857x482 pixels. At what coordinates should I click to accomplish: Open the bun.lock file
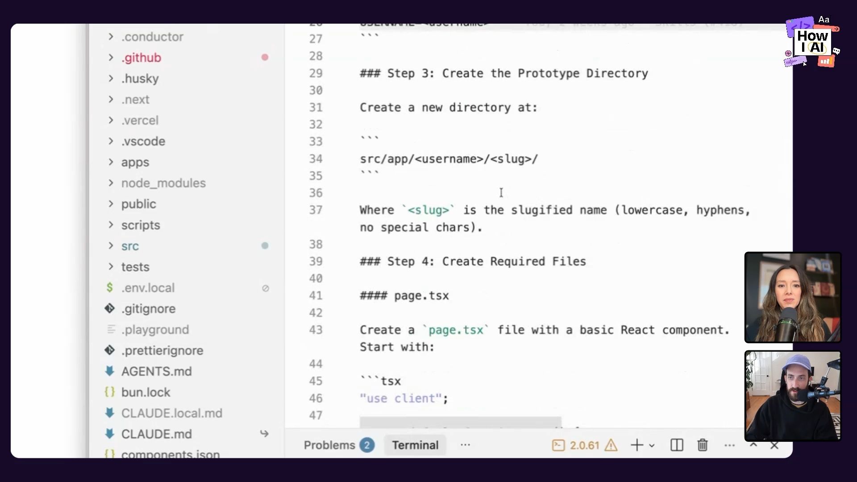[x=146, y=392]
